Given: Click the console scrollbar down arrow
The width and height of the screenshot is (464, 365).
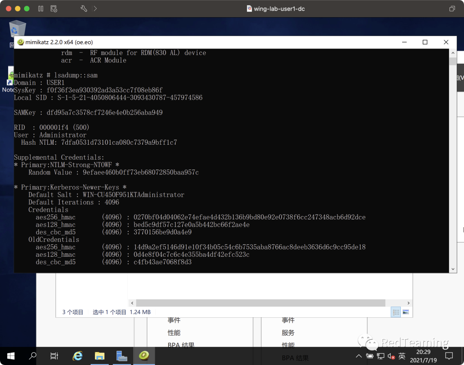Looking at the screenshot, I should tap(453, 269).
